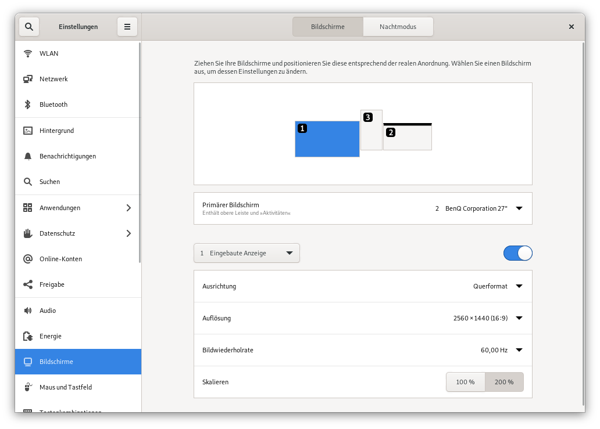The width and height of the screenshot is (600, 429).
Task: Open the Primärer Bildschirm dropdown
Action: (x=478, y=208)
